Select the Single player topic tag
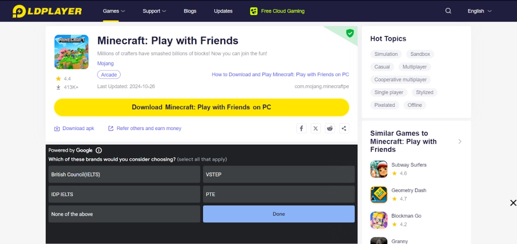517x244 pixels. coord(389,93)
